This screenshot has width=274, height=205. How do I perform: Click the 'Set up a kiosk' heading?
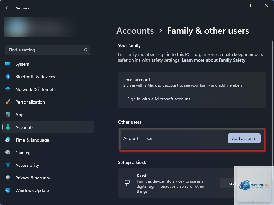[x=132, y=162]
